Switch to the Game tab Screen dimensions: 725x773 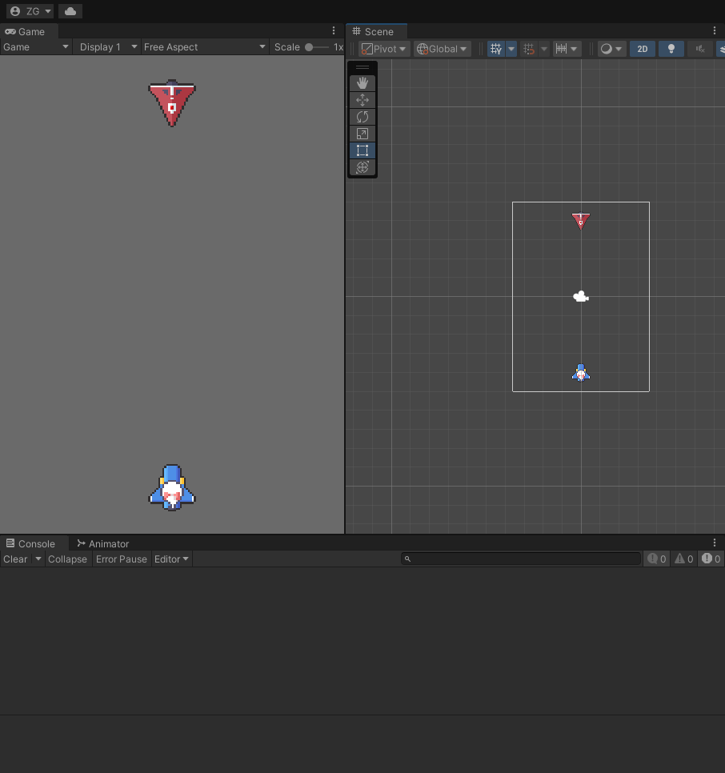29,31
